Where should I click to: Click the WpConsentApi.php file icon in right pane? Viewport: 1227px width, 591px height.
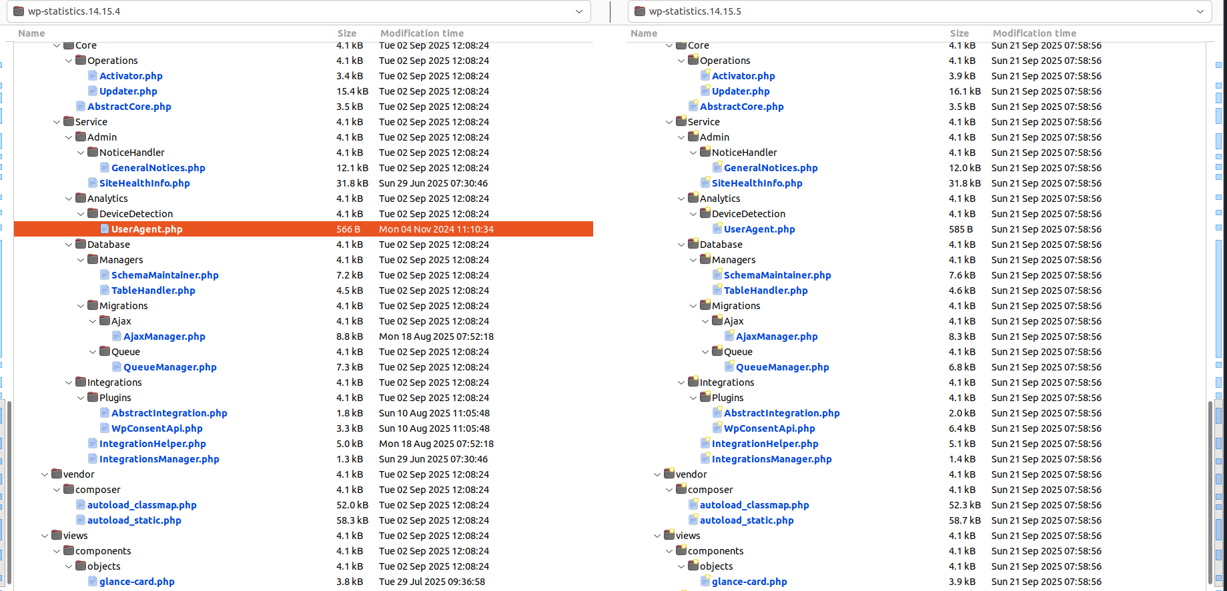[717, 428]
